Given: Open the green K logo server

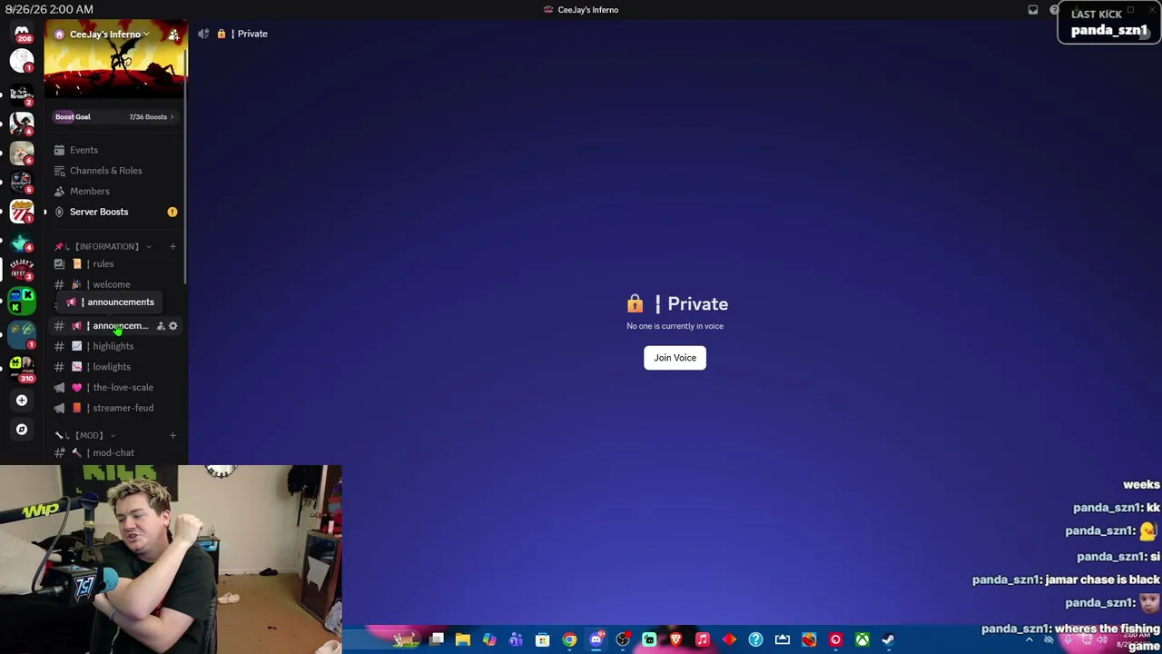Looking at the screenshot, I should [22, 300].
